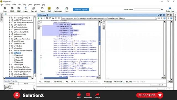This screenshot has width=177, height=100.
Task: Open the Navigator side tab
Action: (2, 18)
